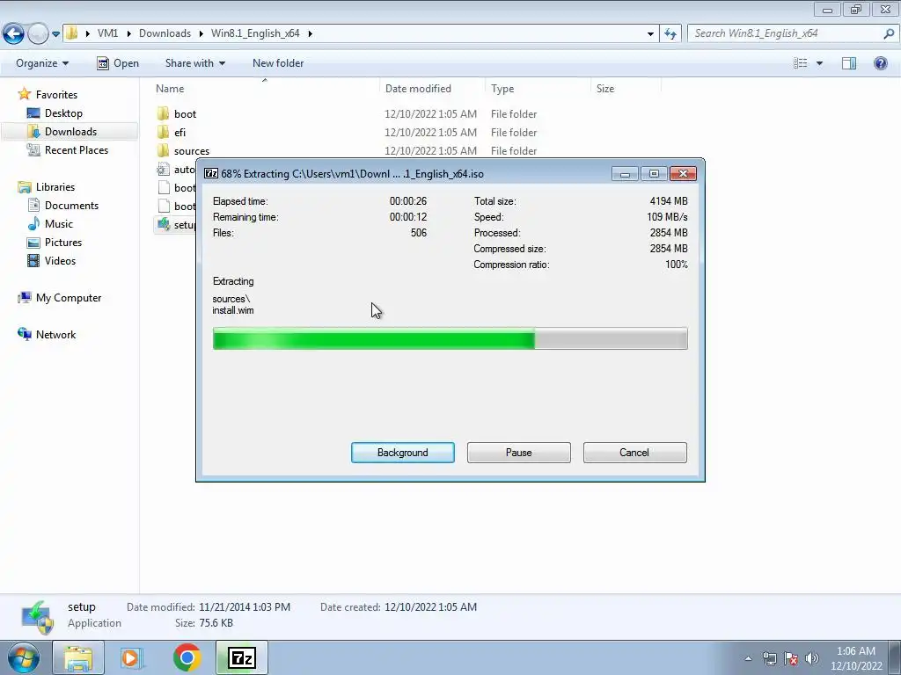901x675 pixels.
Task: Open the view options dropdown arrow
Action: (819, 63)
